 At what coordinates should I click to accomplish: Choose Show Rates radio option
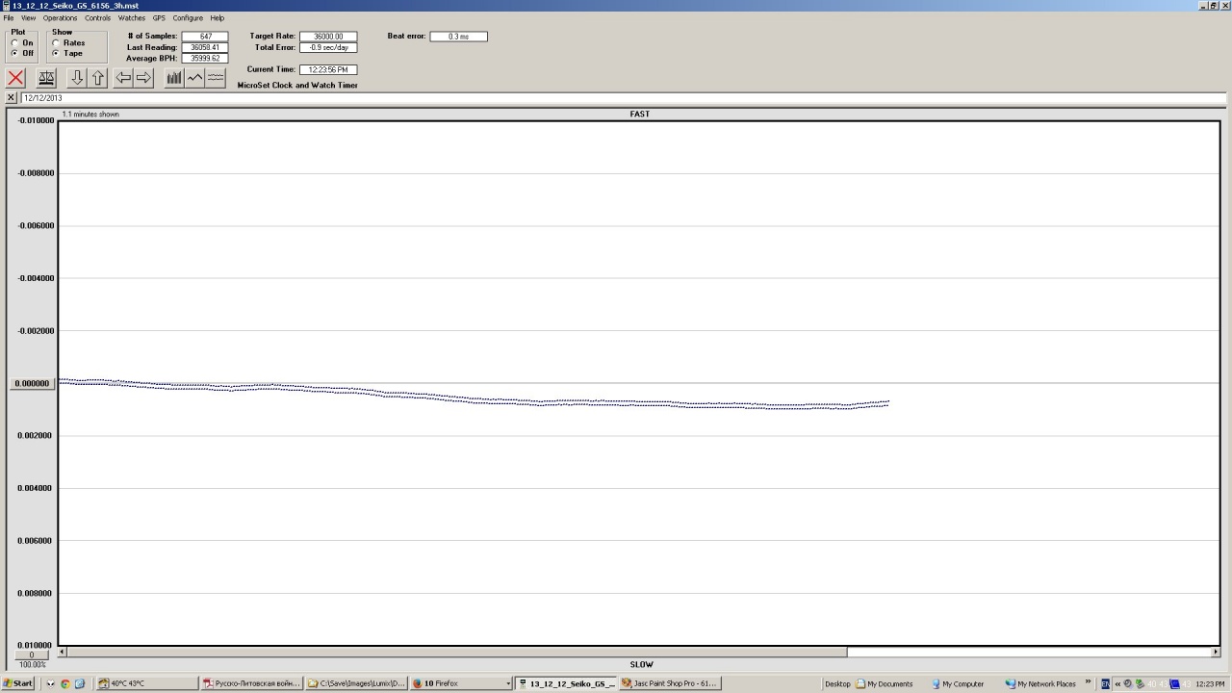click(56, 43)
